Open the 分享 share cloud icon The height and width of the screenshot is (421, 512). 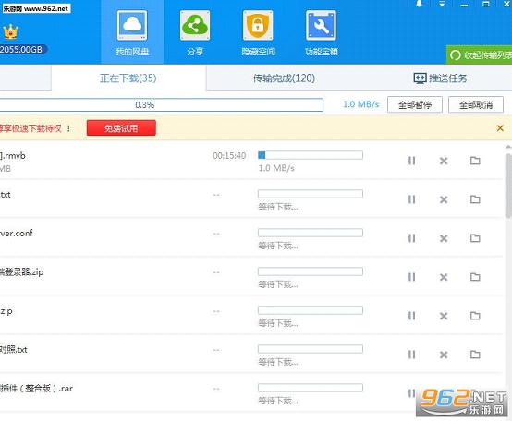point(195,26)
